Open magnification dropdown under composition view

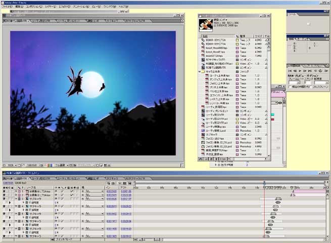(12, 165)
